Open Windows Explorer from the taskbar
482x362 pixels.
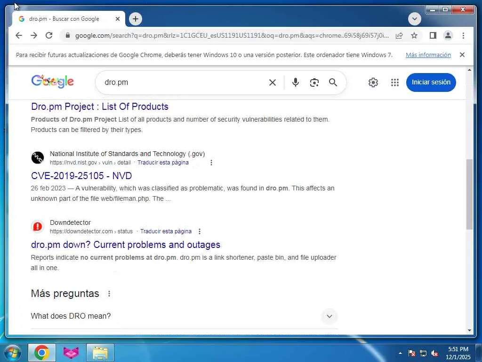coord(100,353)
